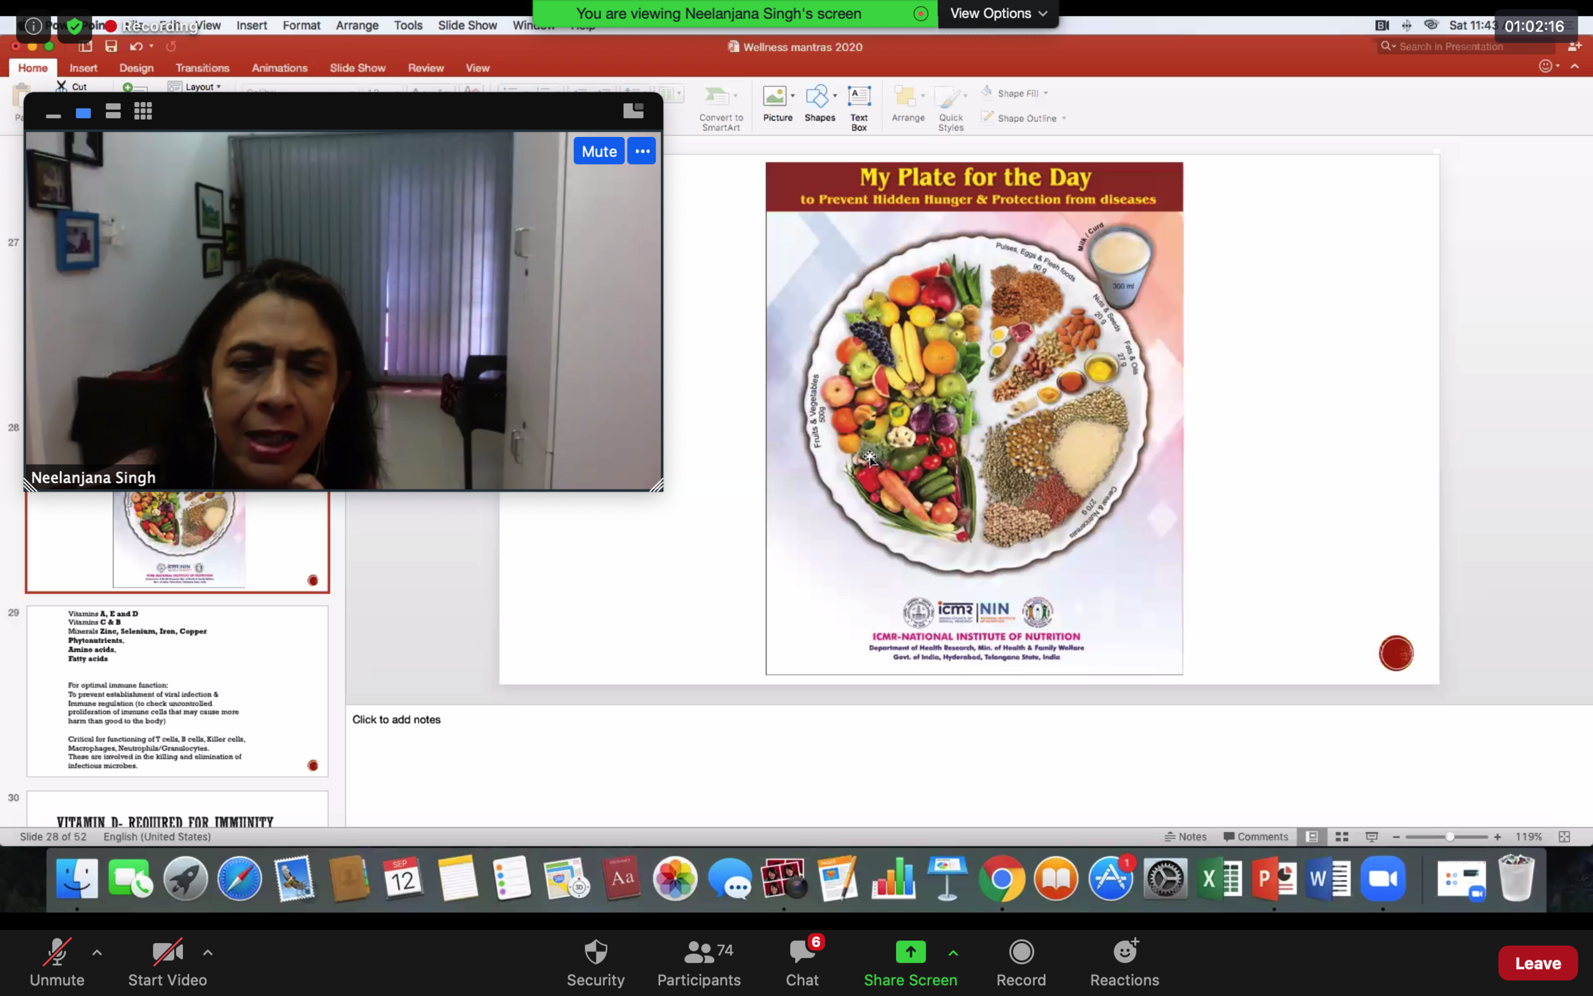The image size is (1593, 996).
Task: Click the red Leave button
Action: [1538, 963]
